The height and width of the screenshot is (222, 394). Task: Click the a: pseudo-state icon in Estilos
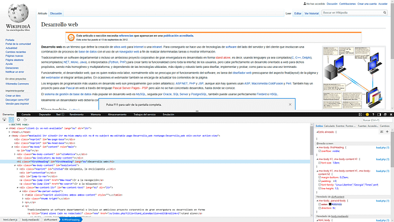tap(382, 131)
